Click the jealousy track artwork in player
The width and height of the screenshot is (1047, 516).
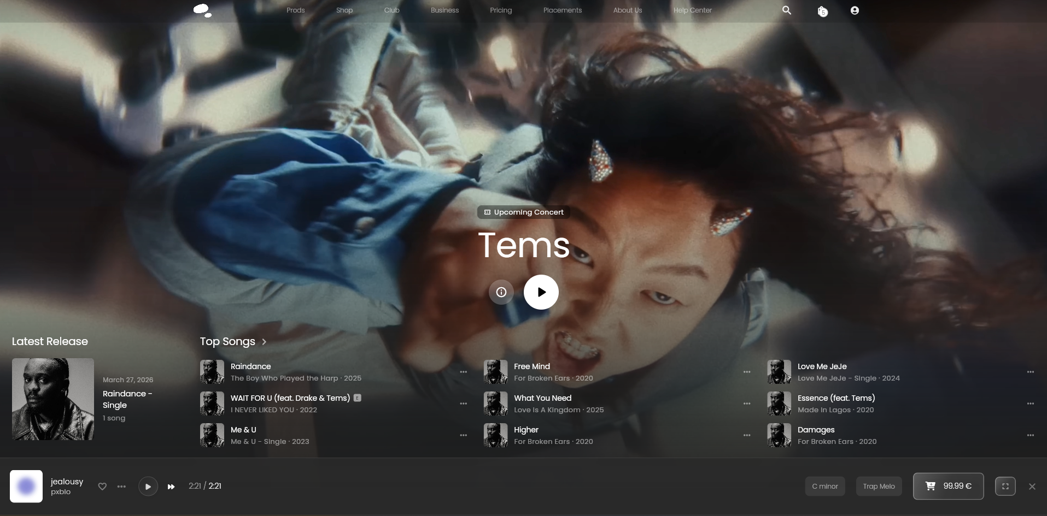click(x=26, y=486)
